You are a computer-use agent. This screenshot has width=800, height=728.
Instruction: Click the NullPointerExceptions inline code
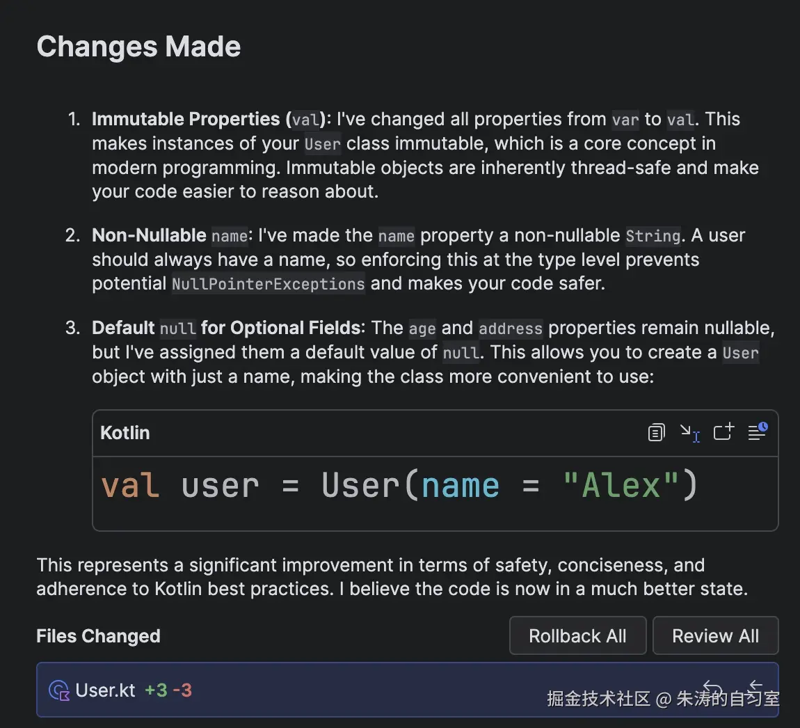point(268,284)
